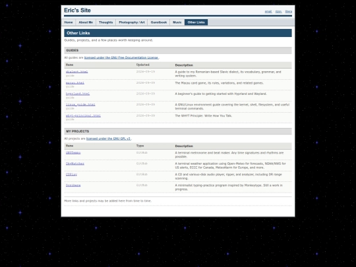Open the Home tab
The height and width of the screenshot is (267, 356).
pyautogui.click(x=69, y=22)
